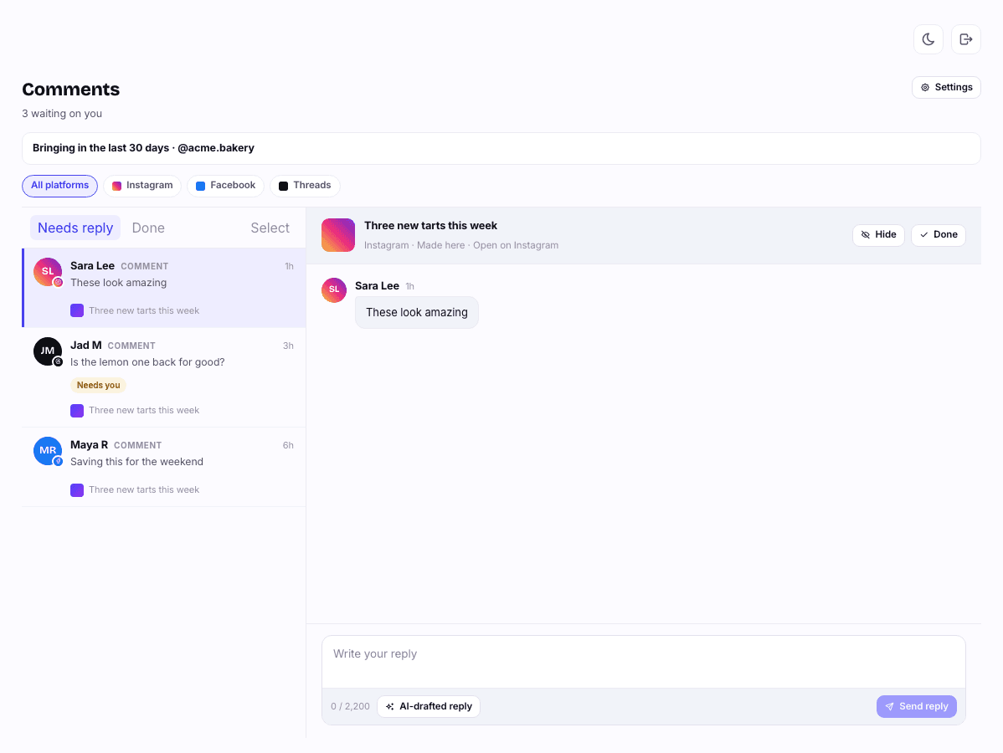Focus the Write your reply field
The height and width of the screenshot is (753, 1003).
point(644,662)
